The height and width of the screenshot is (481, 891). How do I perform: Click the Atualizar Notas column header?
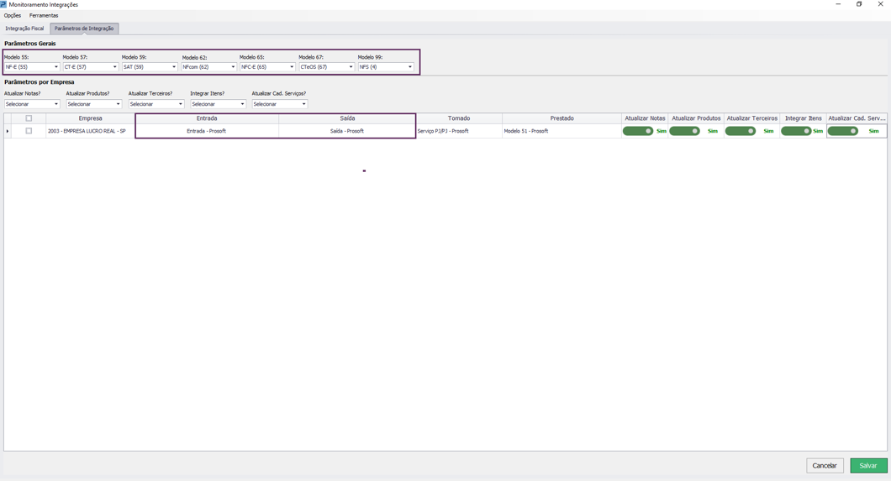[x=645, y=118]
